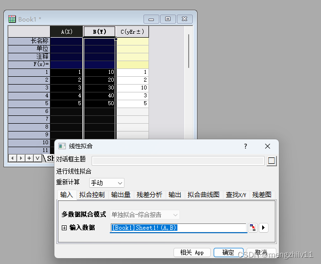321x264 pixels.
Task: Click the input data range field
Action: click(x=178, y=228)
